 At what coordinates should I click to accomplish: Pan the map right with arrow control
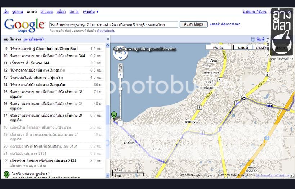(125, 53)
